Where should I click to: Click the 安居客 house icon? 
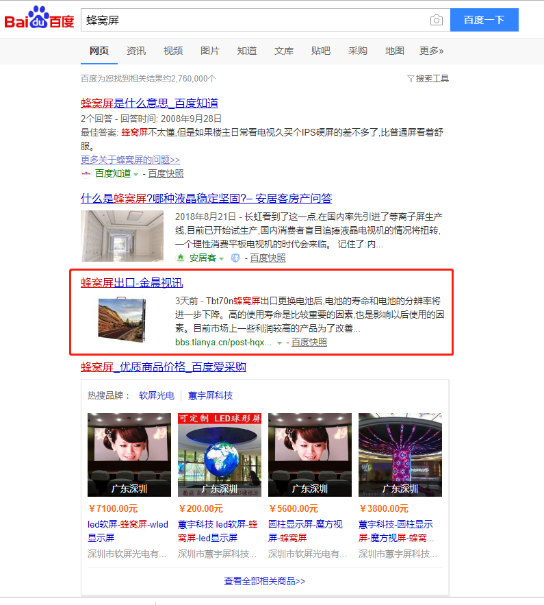pos(180,258)
